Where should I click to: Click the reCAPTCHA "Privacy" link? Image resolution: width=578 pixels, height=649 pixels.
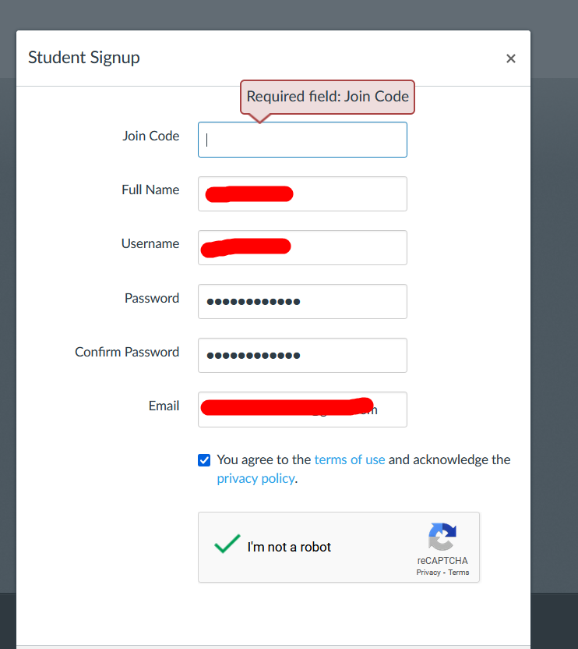click(428, 572)
